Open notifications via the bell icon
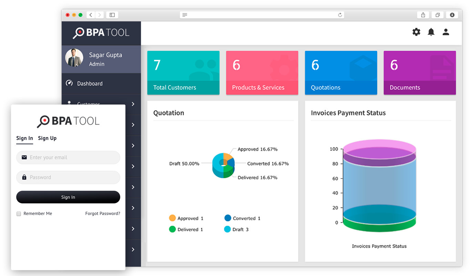The height and width of the screenshot is (276, 471). (x=431, y=32)
